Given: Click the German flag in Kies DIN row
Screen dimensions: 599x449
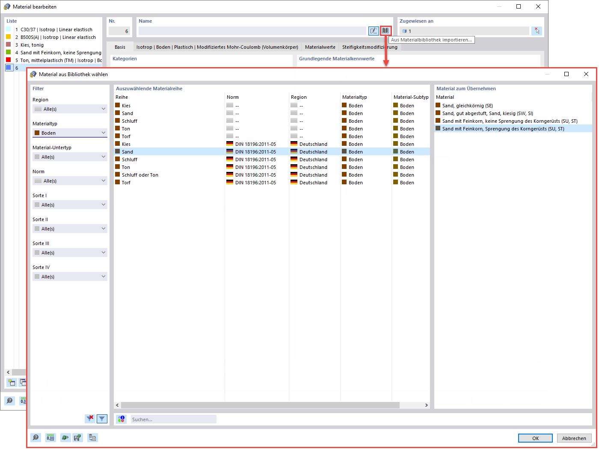Looking at the screenshot, I should pos(230,144).
